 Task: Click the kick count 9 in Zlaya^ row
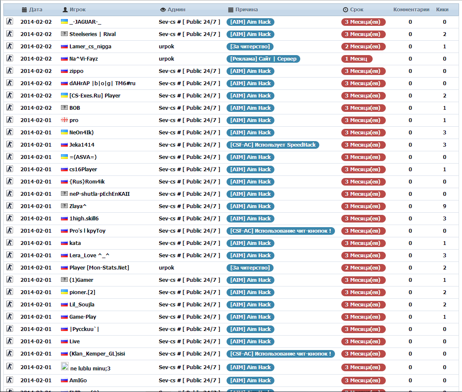444,206
